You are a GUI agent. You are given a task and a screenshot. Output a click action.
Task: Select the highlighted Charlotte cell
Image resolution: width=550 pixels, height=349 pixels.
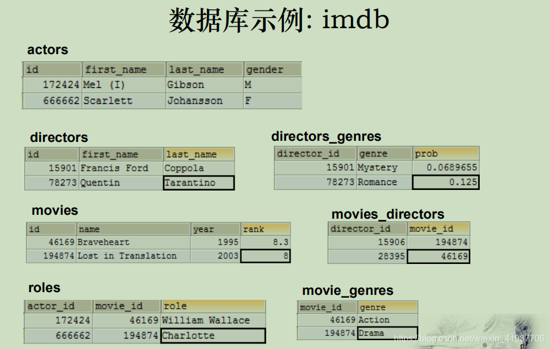click(213, 335)
